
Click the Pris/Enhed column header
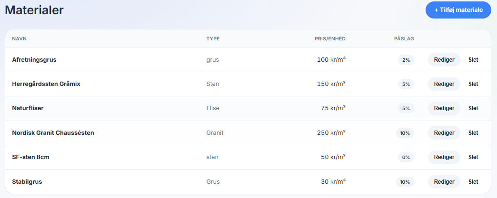point(330,38)
